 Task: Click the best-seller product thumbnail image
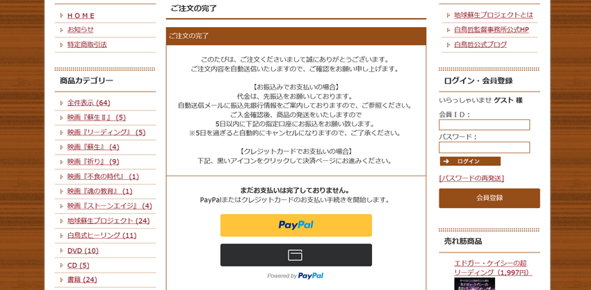pyautogui.click(x=474, y=284)
